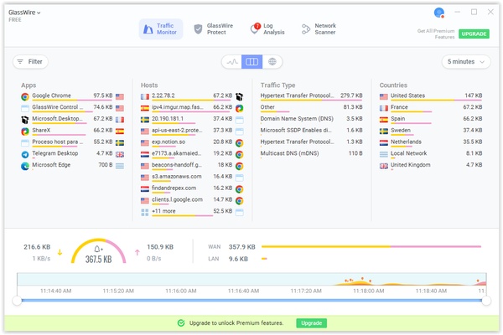Open the Log Analysis tab
503x335 pixels.
pos(268,28)
